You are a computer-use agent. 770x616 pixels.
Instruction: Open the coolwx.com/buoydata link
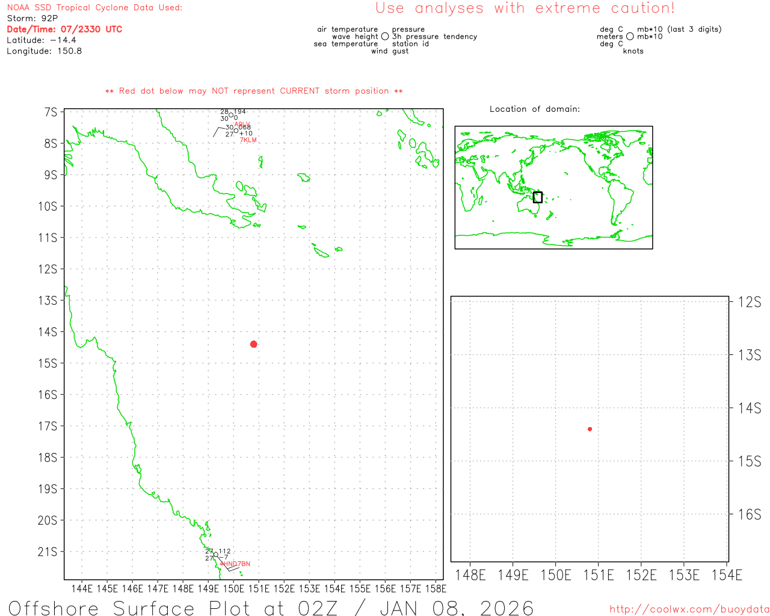pyautogui.click(x=689, y=609)
